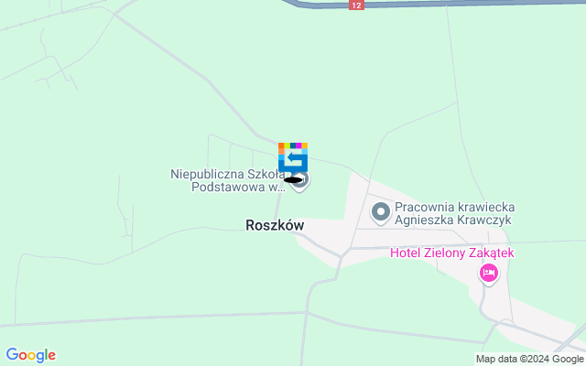Open Niepubliczna Szkoła Podstawowa place label
Screen dimensions: 586x366
tap(228, 180)
